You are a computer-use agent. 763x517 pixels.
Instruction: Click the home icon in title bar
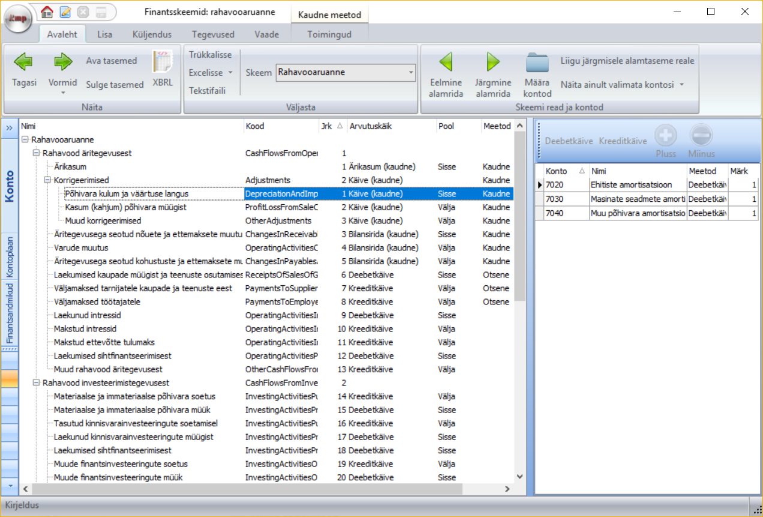tap(47, 11)
